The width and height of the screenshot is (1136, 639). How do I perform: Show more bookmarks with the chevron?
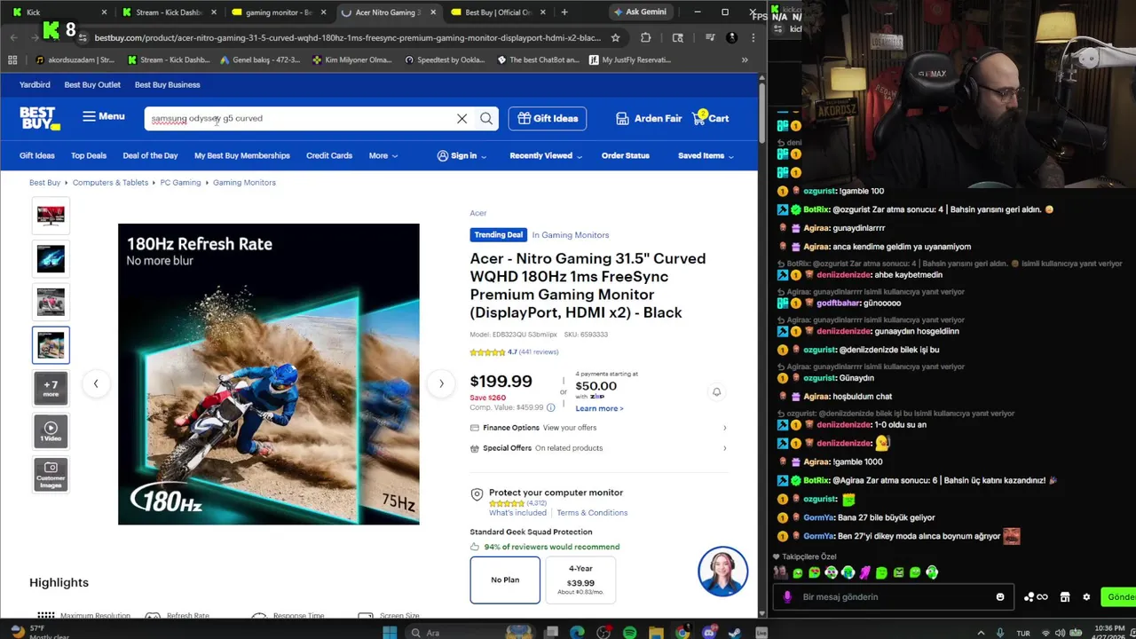click(x=745, y=60)
